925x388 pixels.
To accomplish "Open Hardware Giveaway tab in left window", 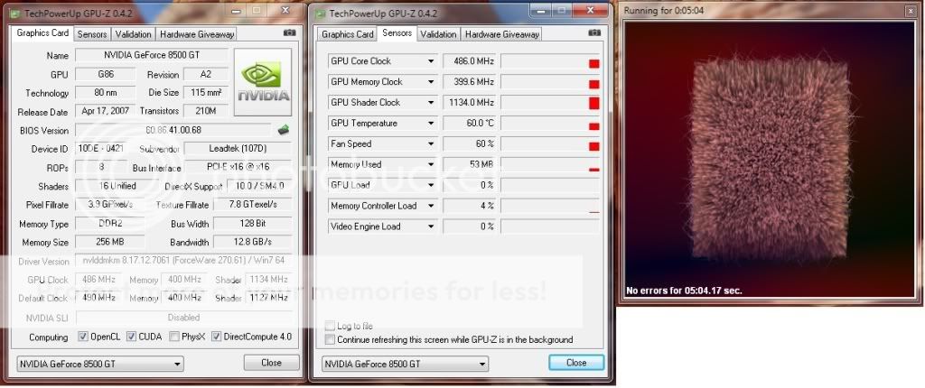I will coord(196,34).
